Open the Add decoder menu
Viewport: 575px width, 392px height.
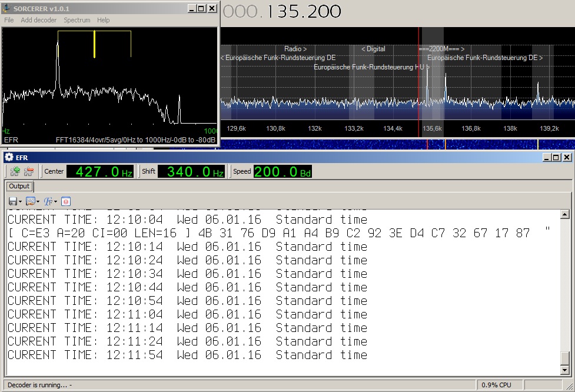(x=38, y=20)
